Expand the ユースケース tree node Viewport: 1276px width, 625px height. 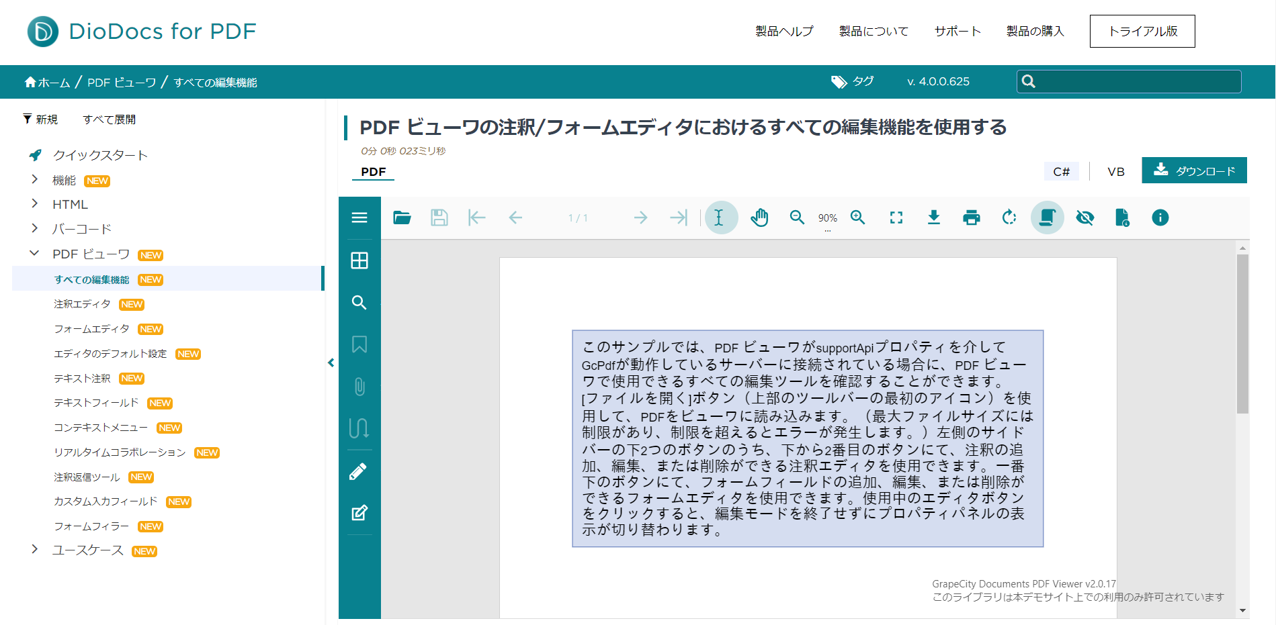click(x=34, y=549)
